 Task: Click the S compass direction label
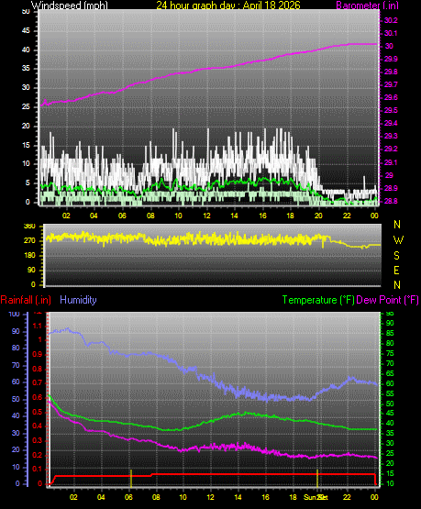[x=396, y=256]
